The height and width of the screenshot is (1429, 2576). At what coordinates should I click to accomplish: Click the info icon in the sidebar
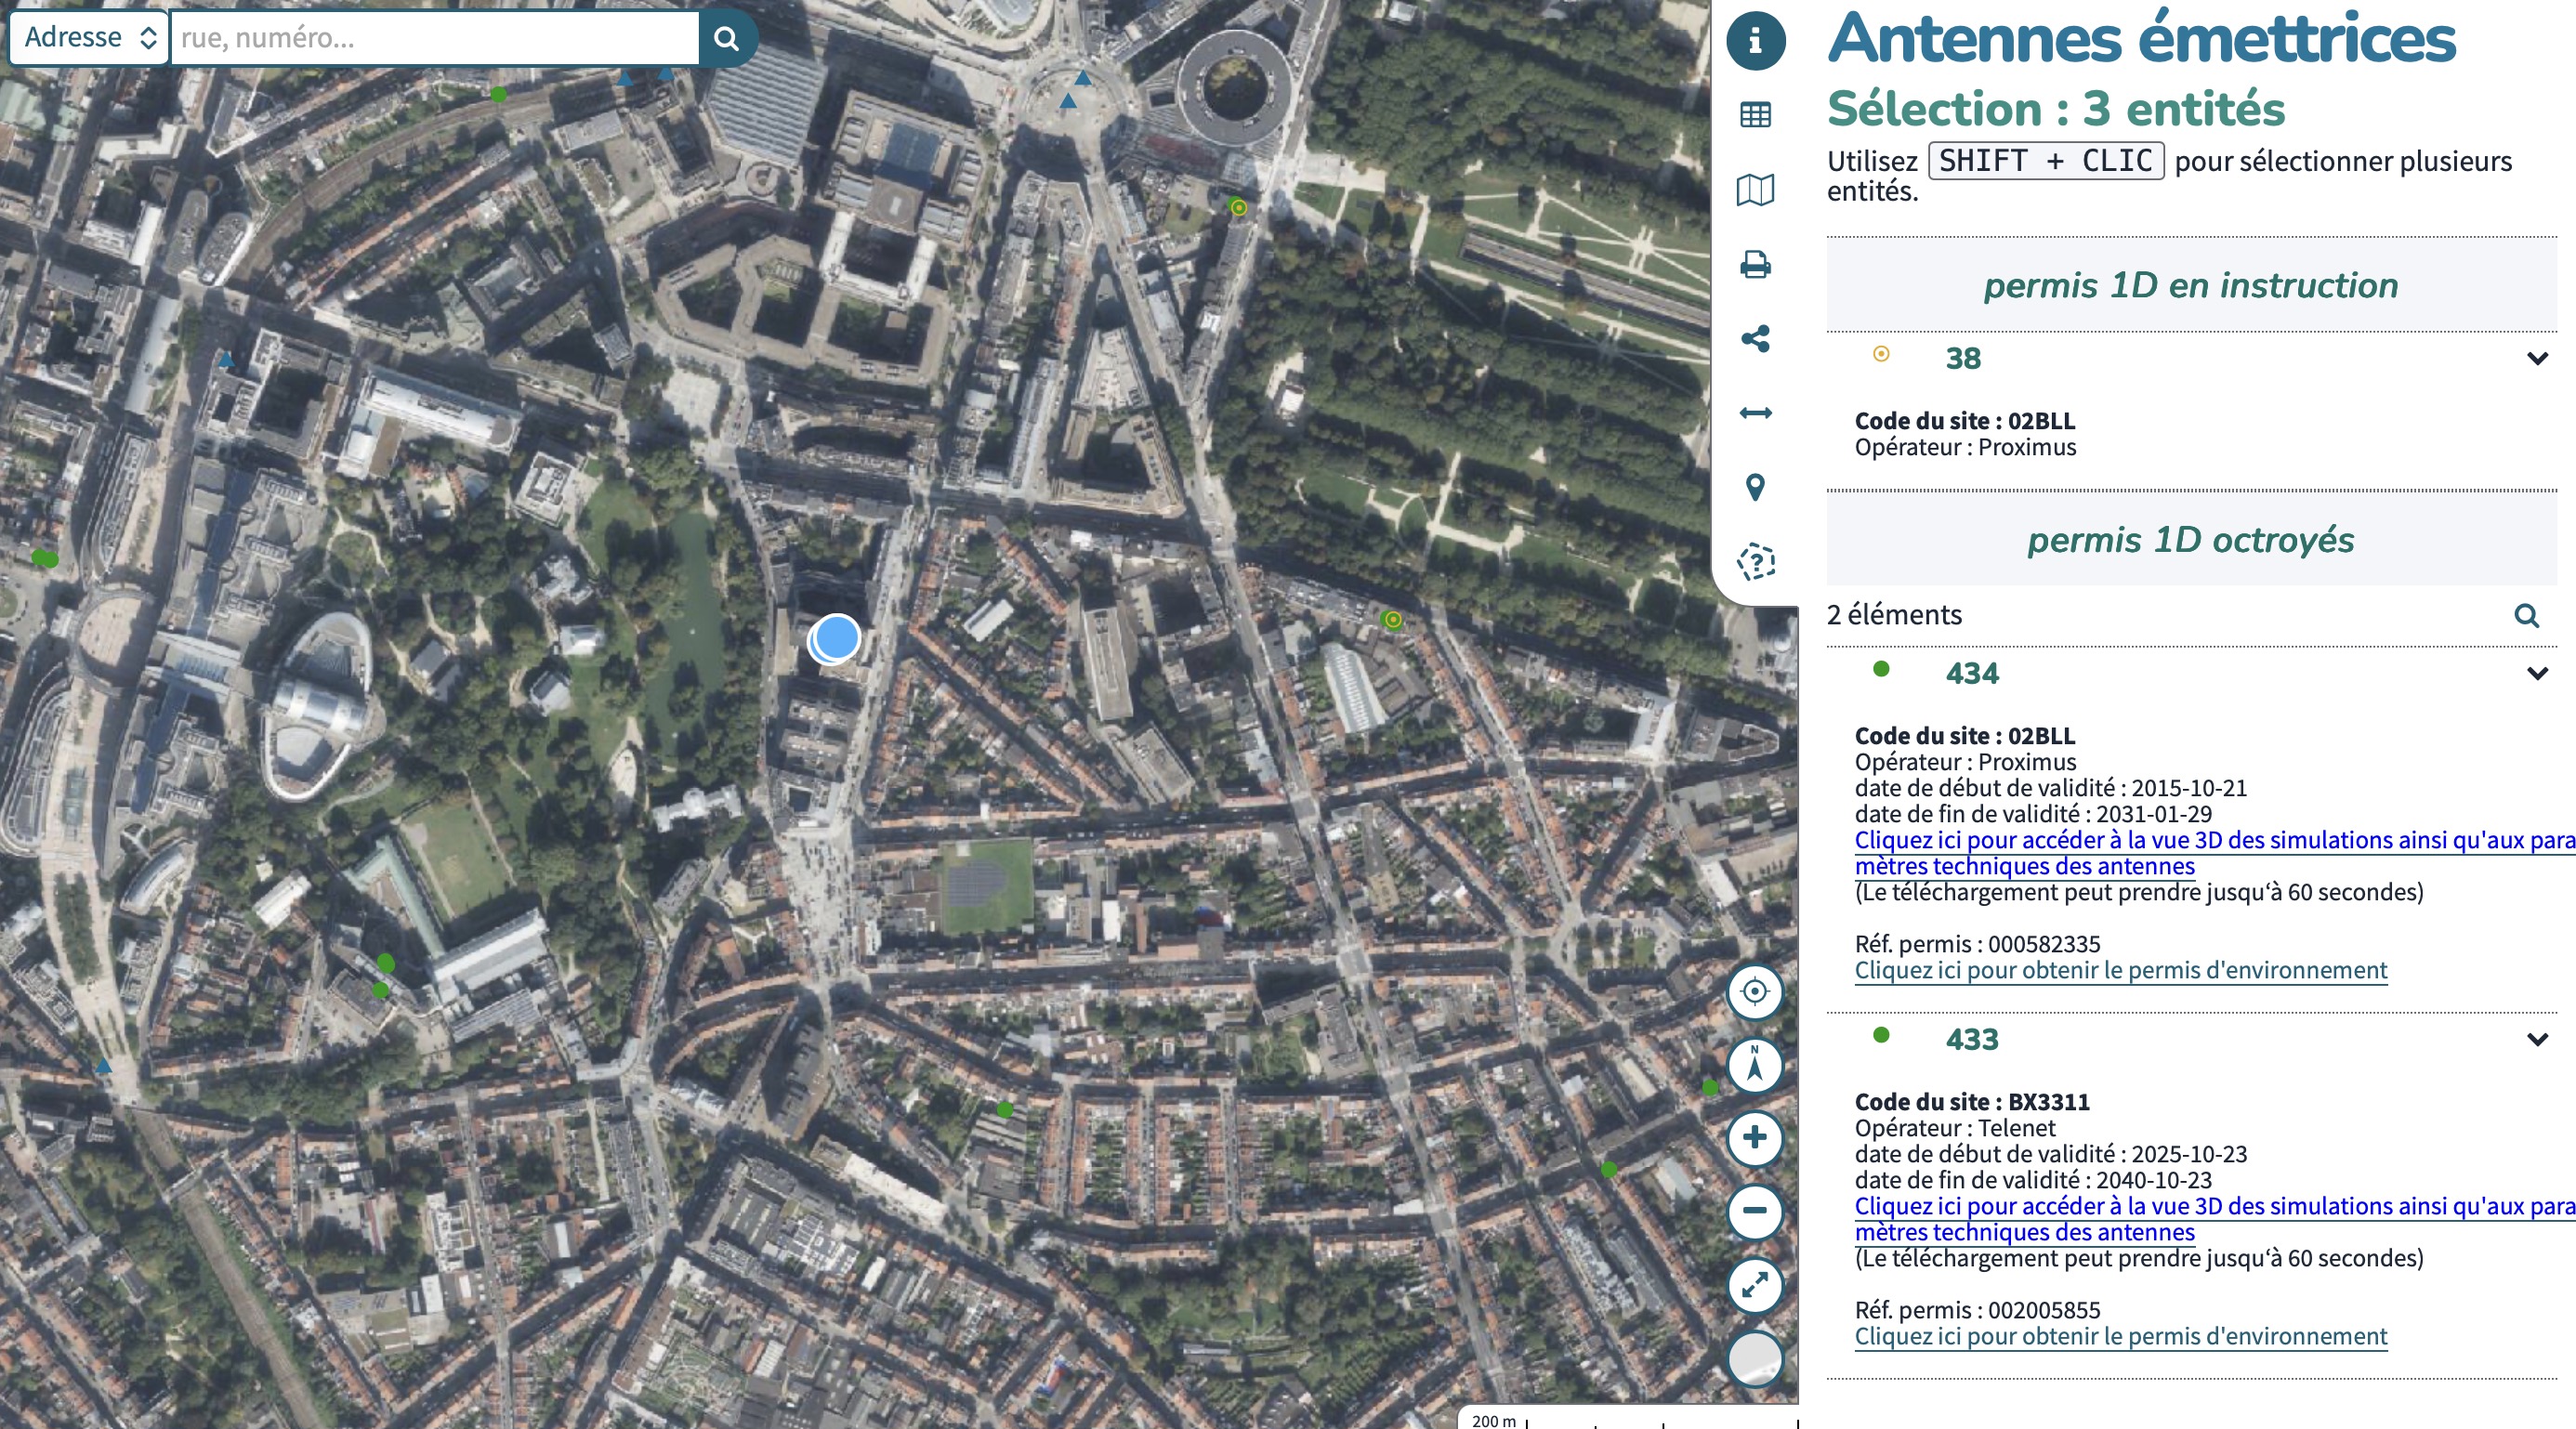[1755, 41]
